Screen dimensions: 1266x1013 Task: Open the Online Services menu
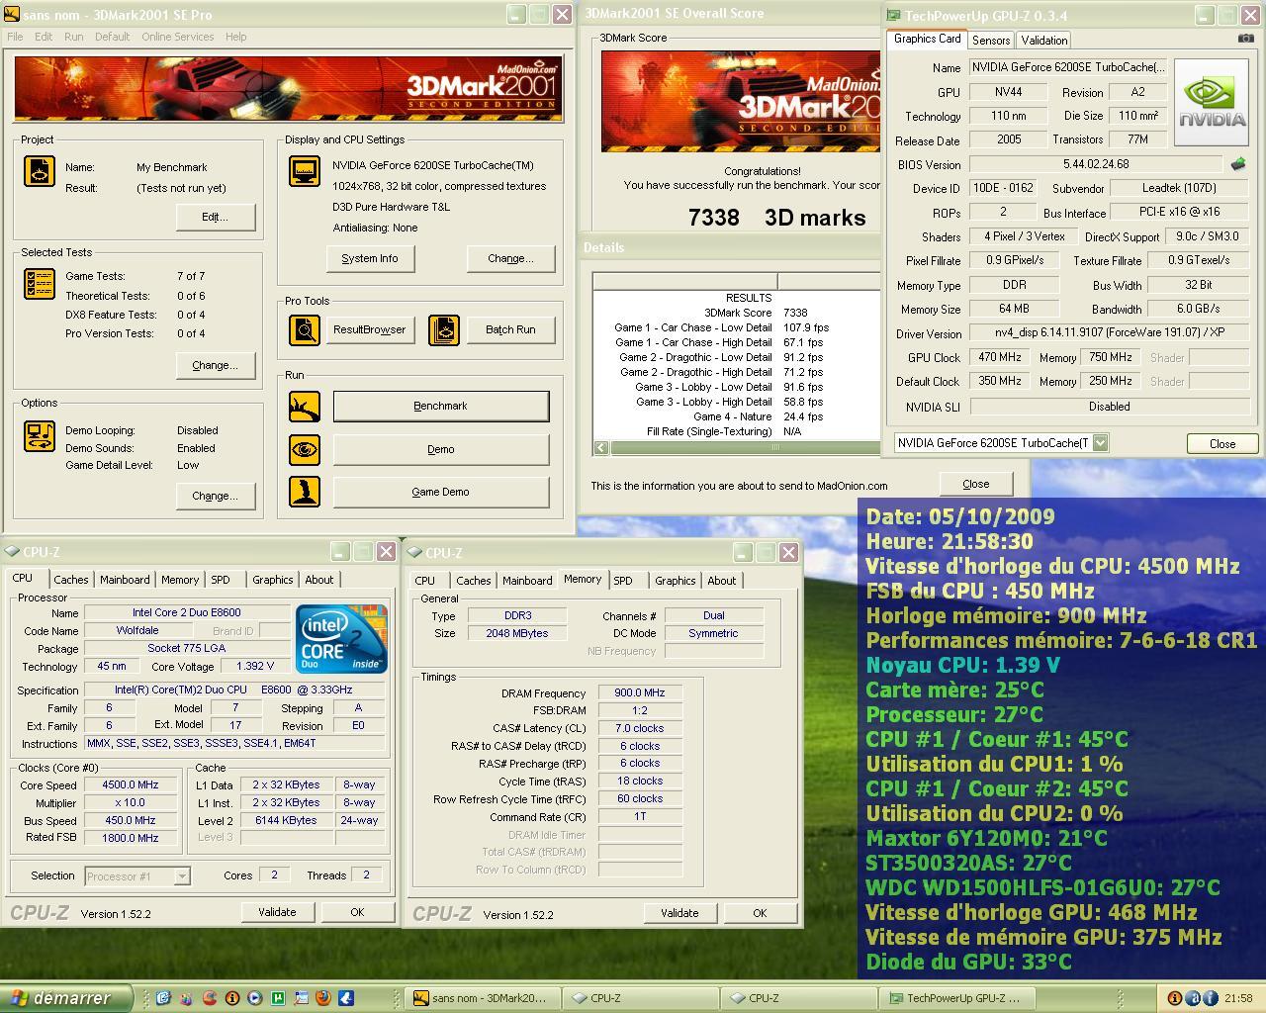[177, 37]
